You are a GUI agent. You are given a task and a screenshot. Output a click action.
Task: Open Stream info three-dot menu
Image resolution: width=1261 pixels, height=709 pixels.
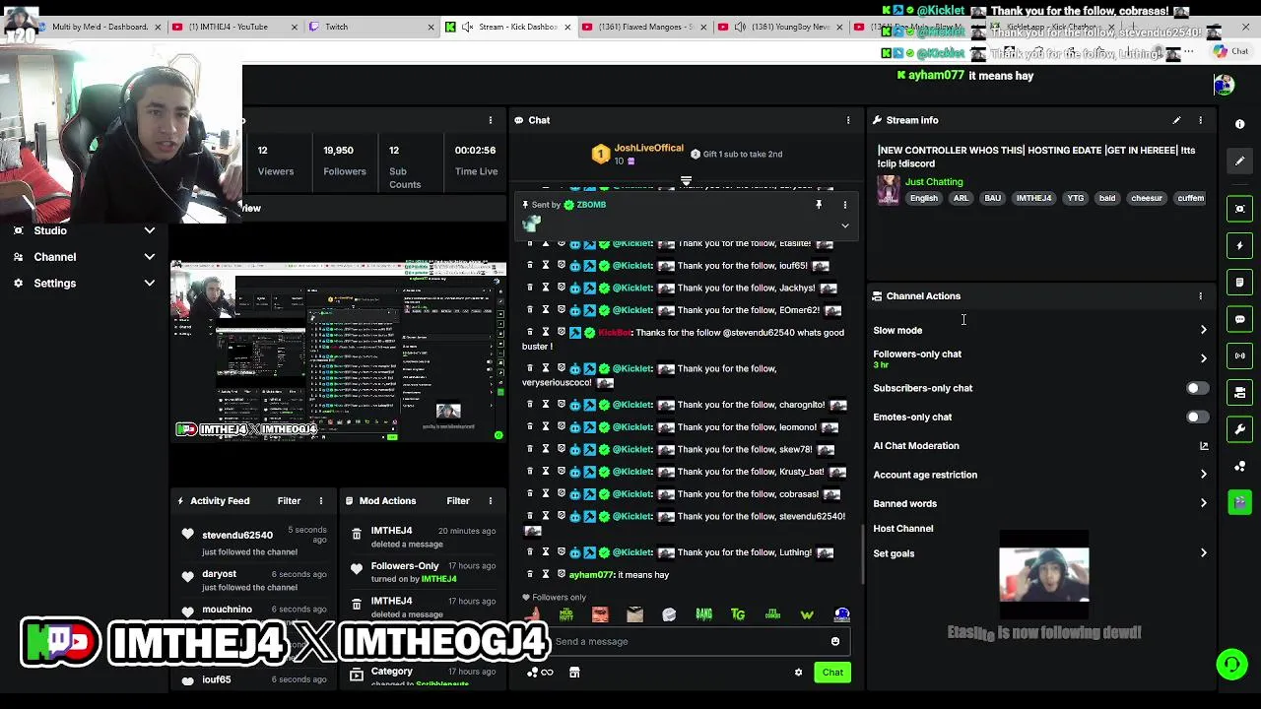(1200, 120)
